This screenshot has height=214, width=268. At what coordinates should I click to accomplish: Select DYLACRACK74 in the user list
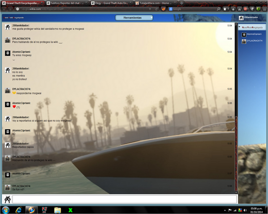[x=254, y=41]
